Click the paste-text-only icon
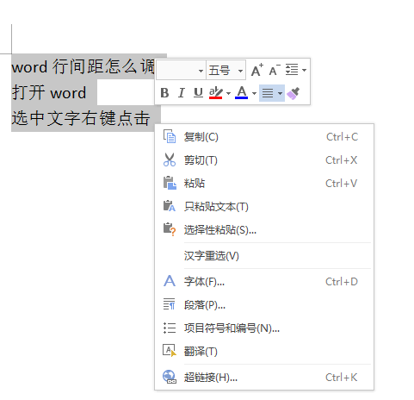The width and height of the screenshot is (414, 400). coord(170,206)
